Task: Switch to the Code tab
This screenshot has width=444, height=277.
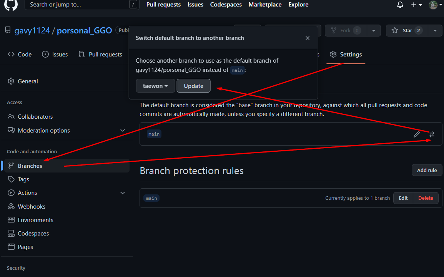Action: pyautogui.click(x=20, y=54)
